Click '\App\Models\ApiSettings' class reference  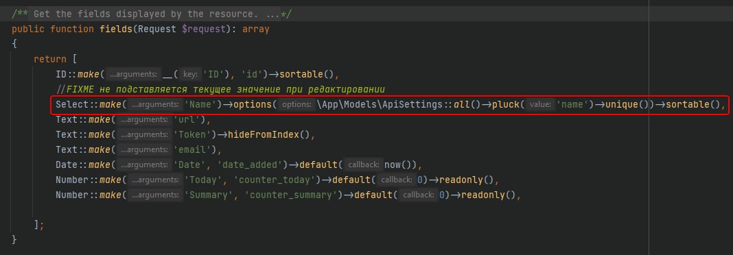380,105
